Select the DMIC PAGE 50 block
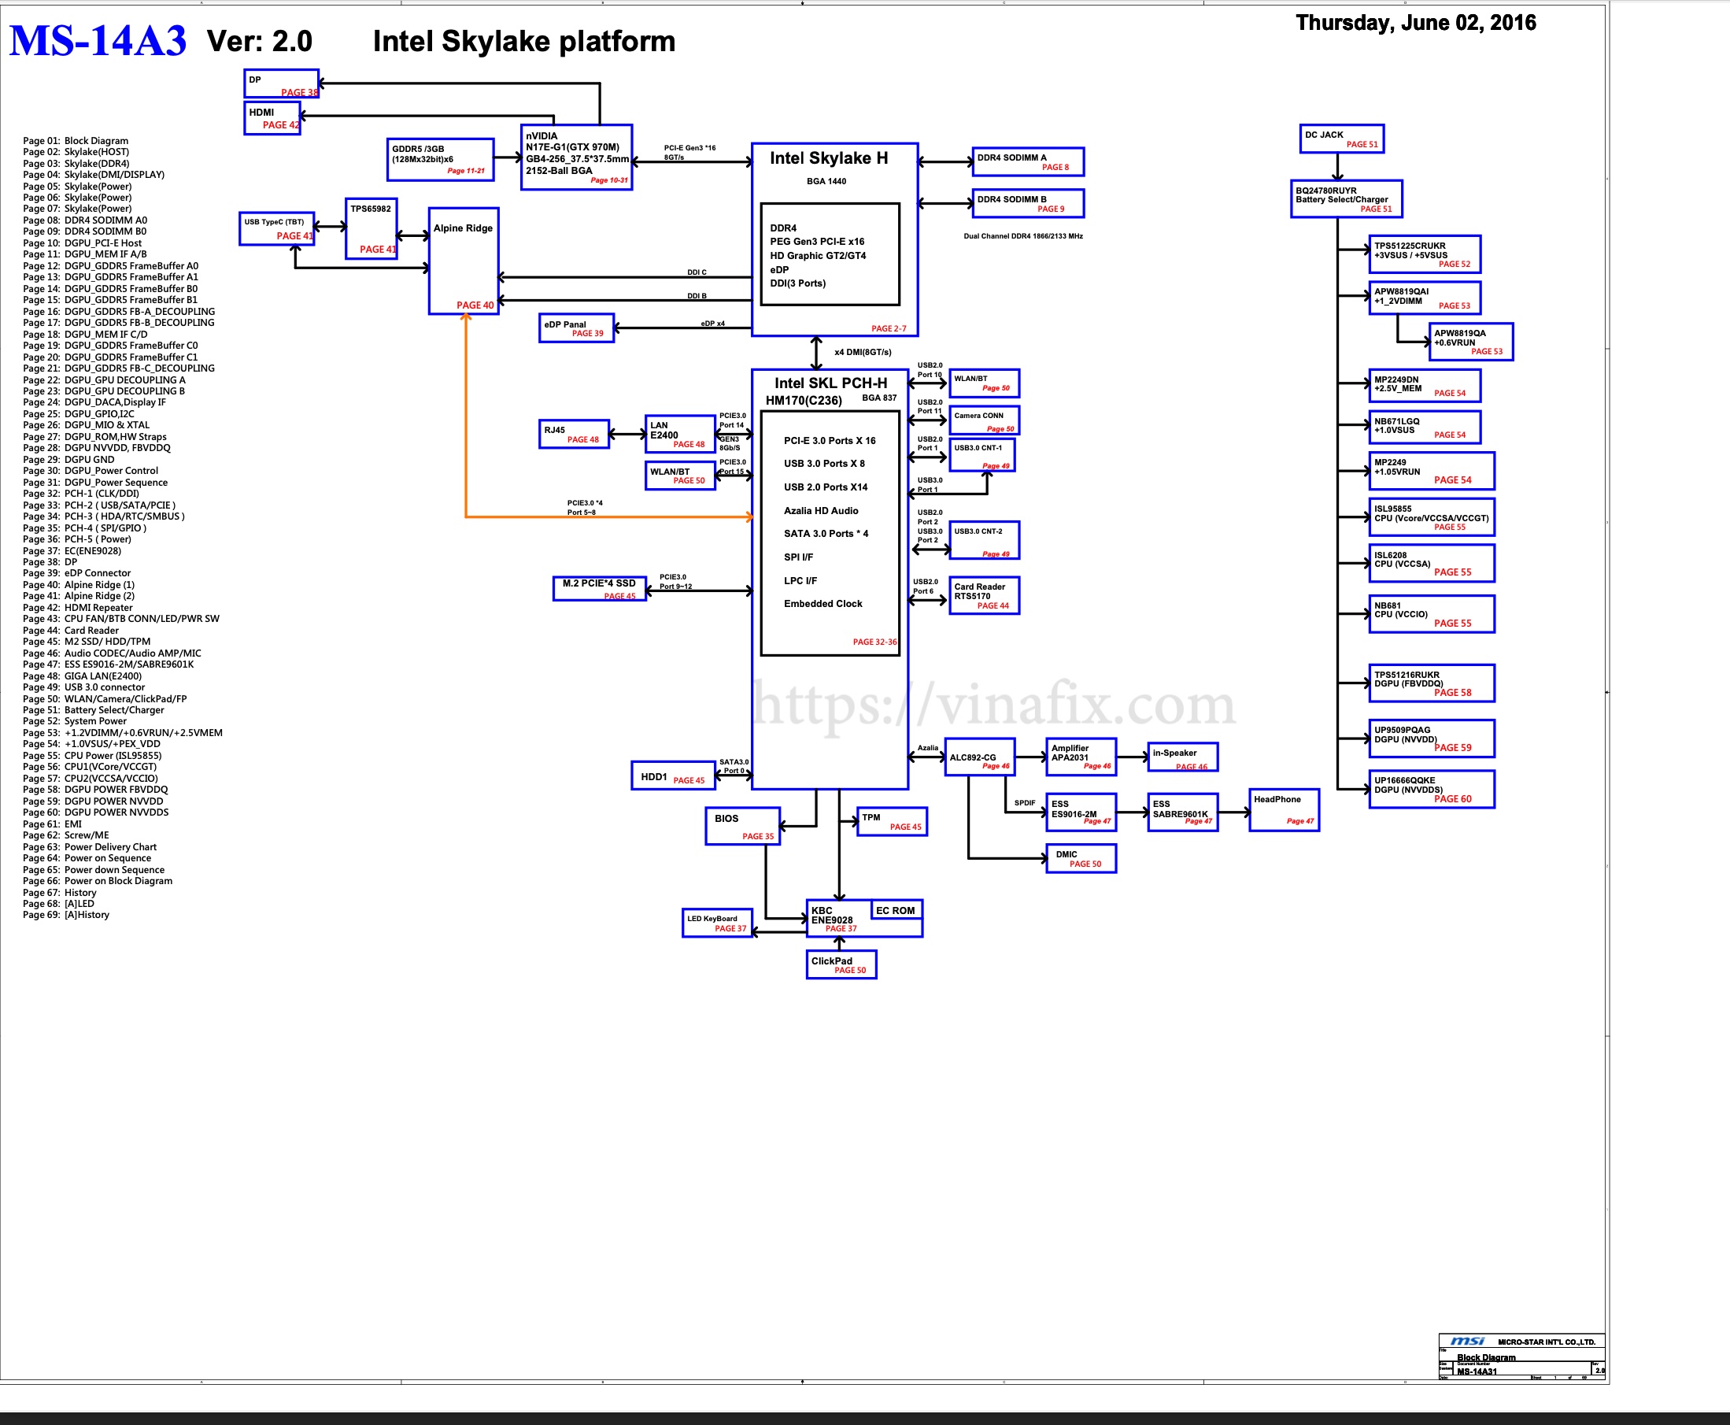Image resolution: width=1730 pixels, height=1425 pixels. point(1081,859)
